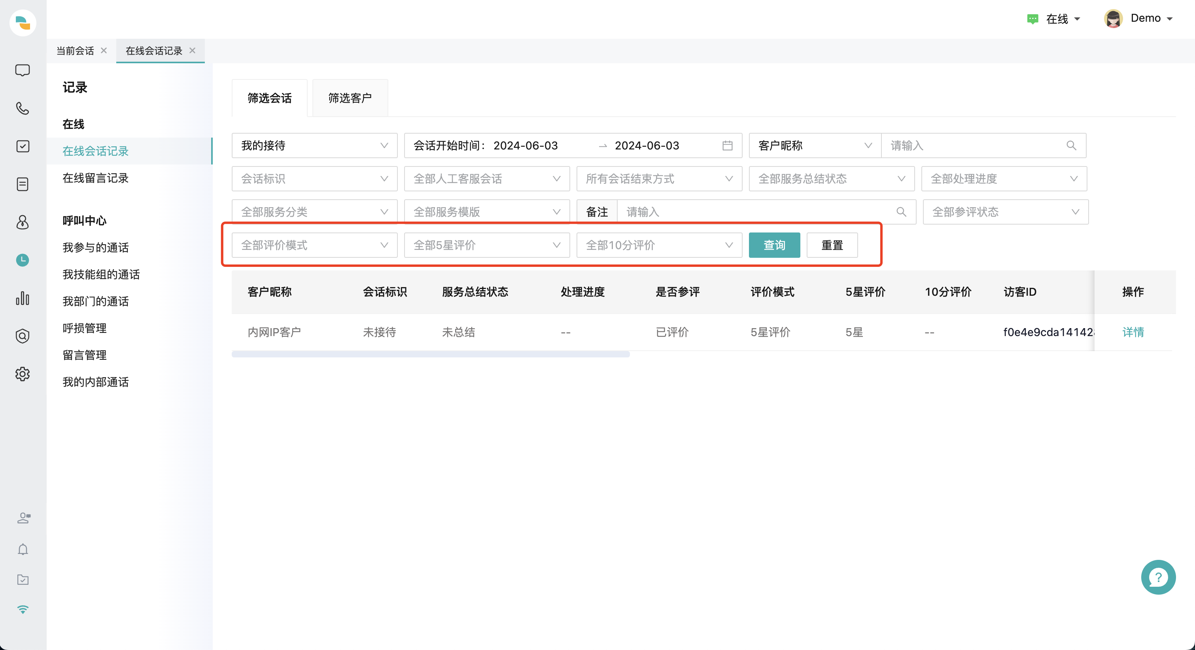Close the 当前会话 tab
The width and height of the screenshot is (1195, 650).
click(x=104, y=51)
